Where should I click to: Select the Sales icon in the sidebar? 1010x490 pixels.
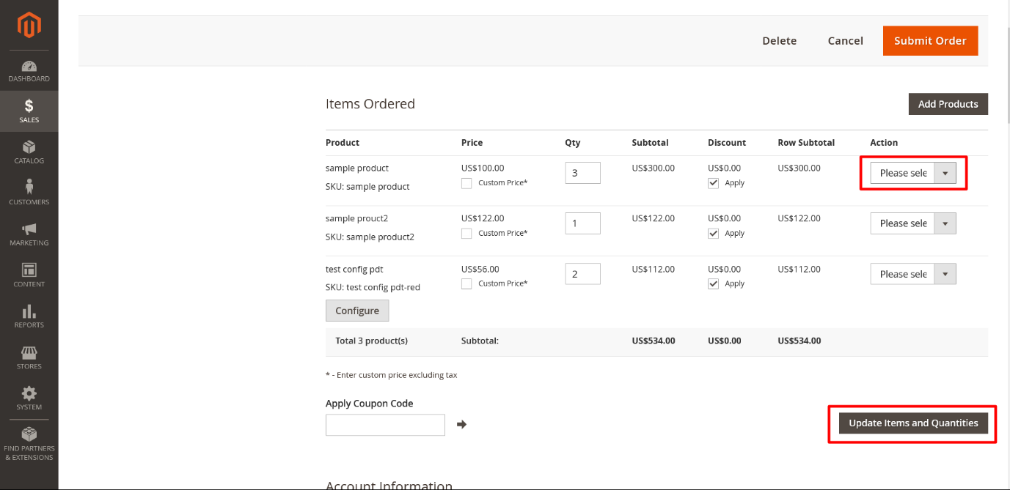point(29,108)
